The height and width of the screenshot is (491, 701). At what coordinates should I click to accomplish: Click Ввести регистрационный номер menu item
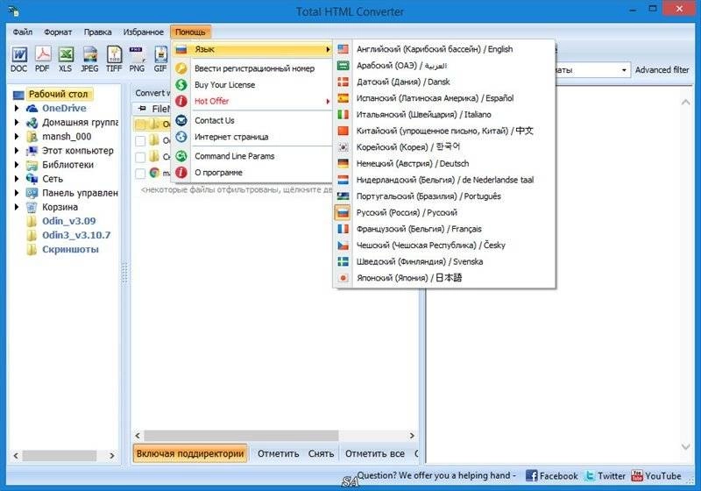252,68
